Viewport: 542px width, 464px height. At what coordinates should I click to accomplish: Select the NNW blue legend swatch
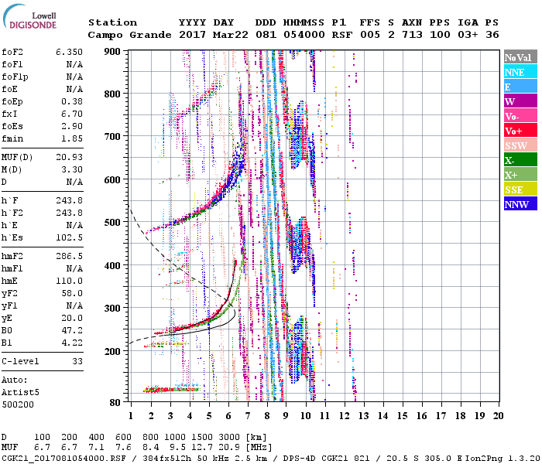520,204
